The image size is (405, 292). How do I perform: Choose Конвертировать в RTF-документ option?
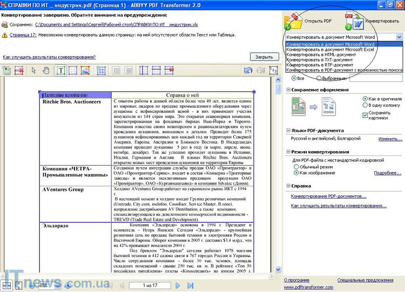[x=344, y=65]
